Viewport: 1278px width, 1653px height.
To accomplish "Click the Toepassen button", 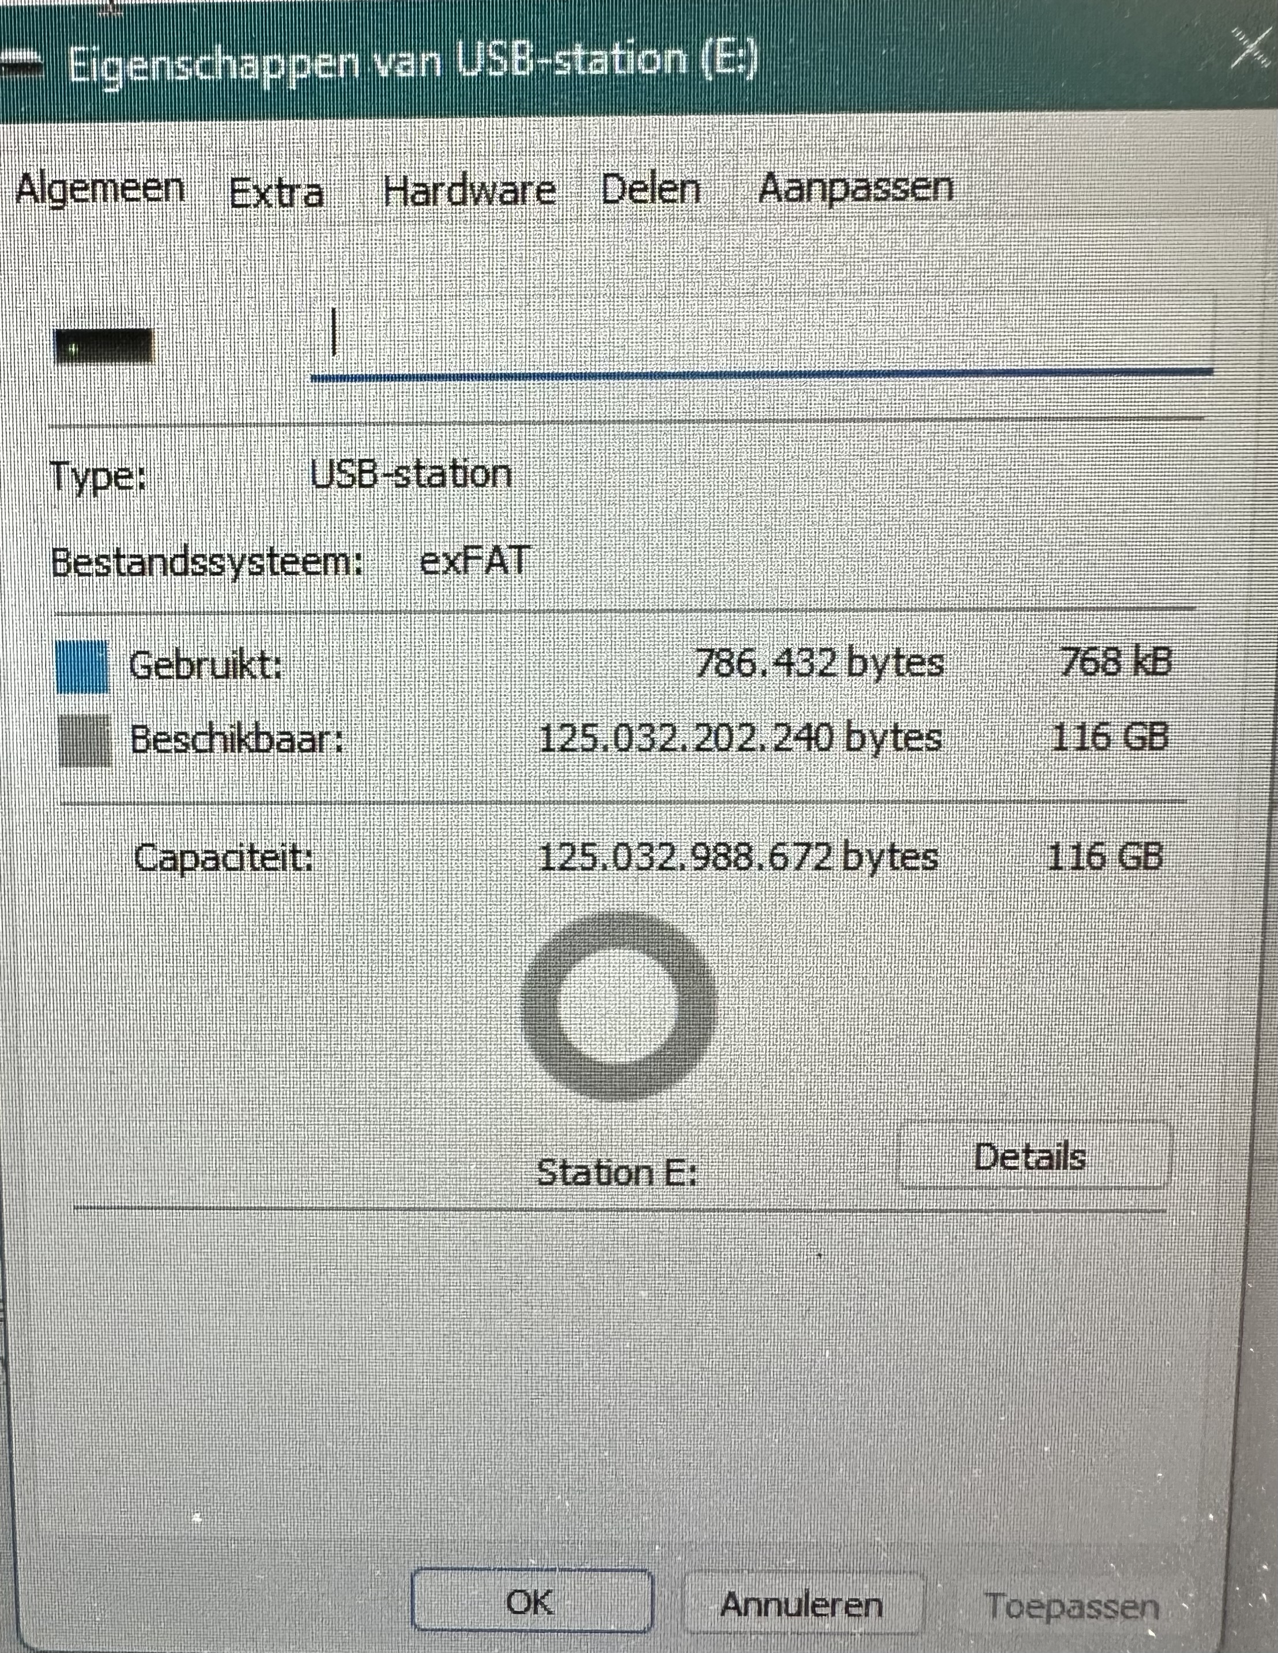I will pos(1072,1605).
